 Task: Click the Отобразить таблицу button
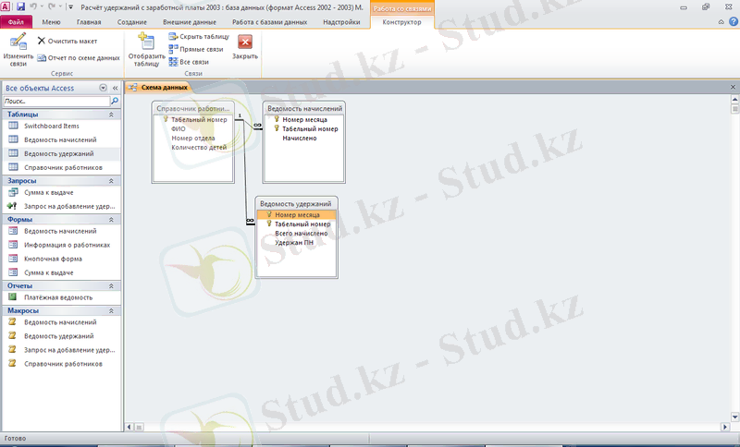146,50
